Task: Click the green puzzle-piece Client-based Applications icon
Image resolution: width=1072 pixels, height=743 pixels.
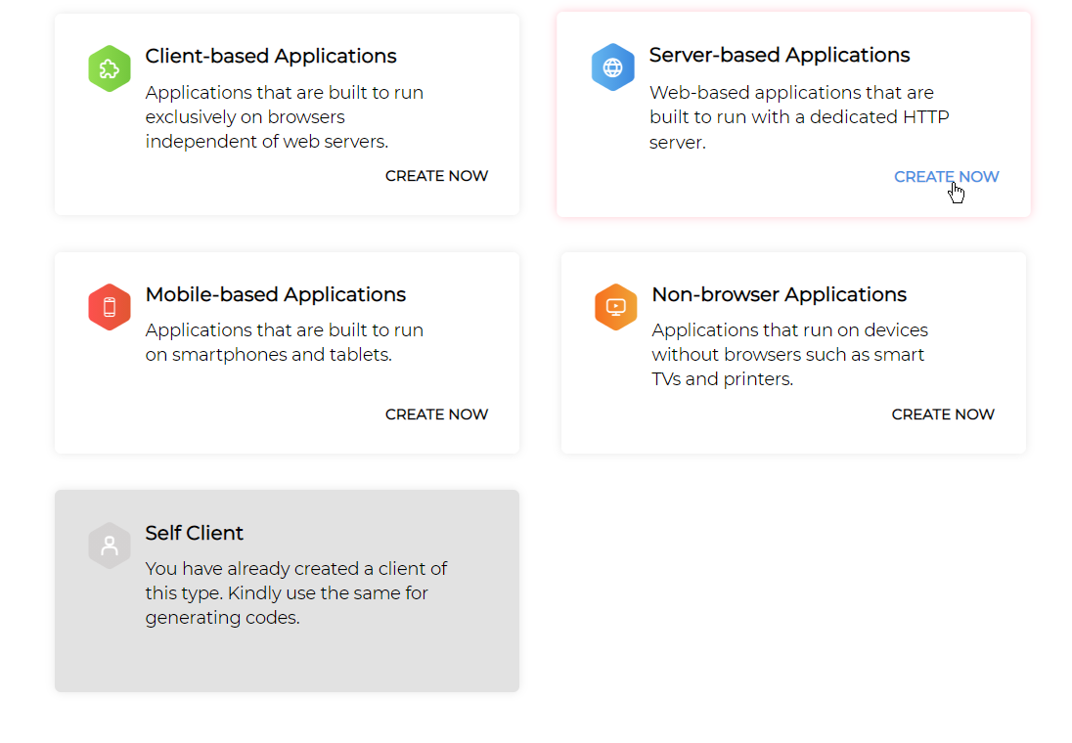Action: pos(110,68)
